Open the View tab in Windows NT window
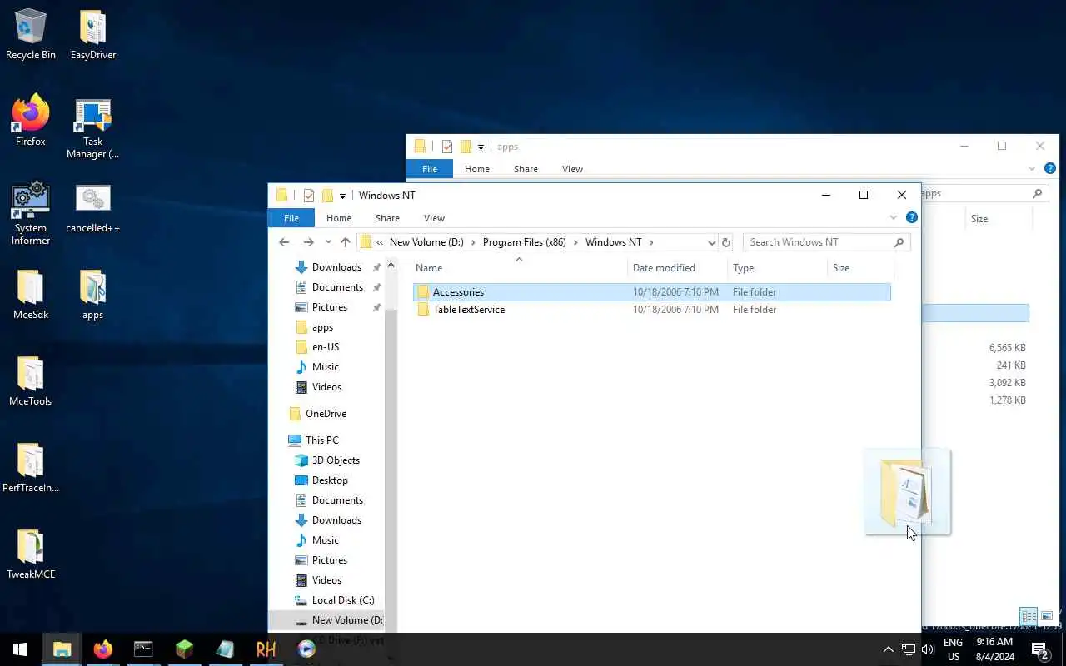 (434, 218)
